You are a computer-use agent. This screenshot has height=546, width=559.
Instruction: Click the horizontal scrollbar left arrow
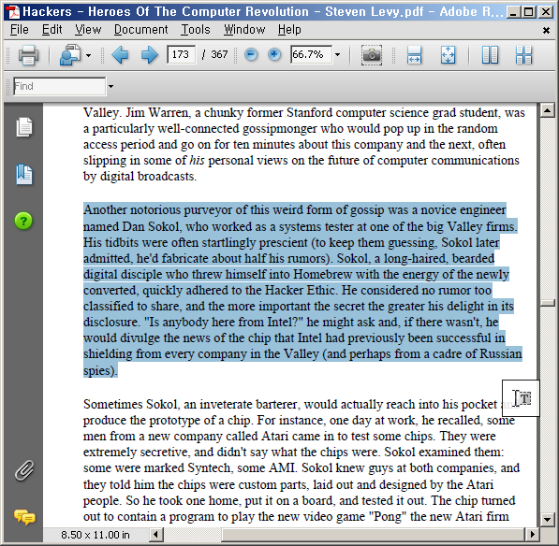tap(155, 534)
